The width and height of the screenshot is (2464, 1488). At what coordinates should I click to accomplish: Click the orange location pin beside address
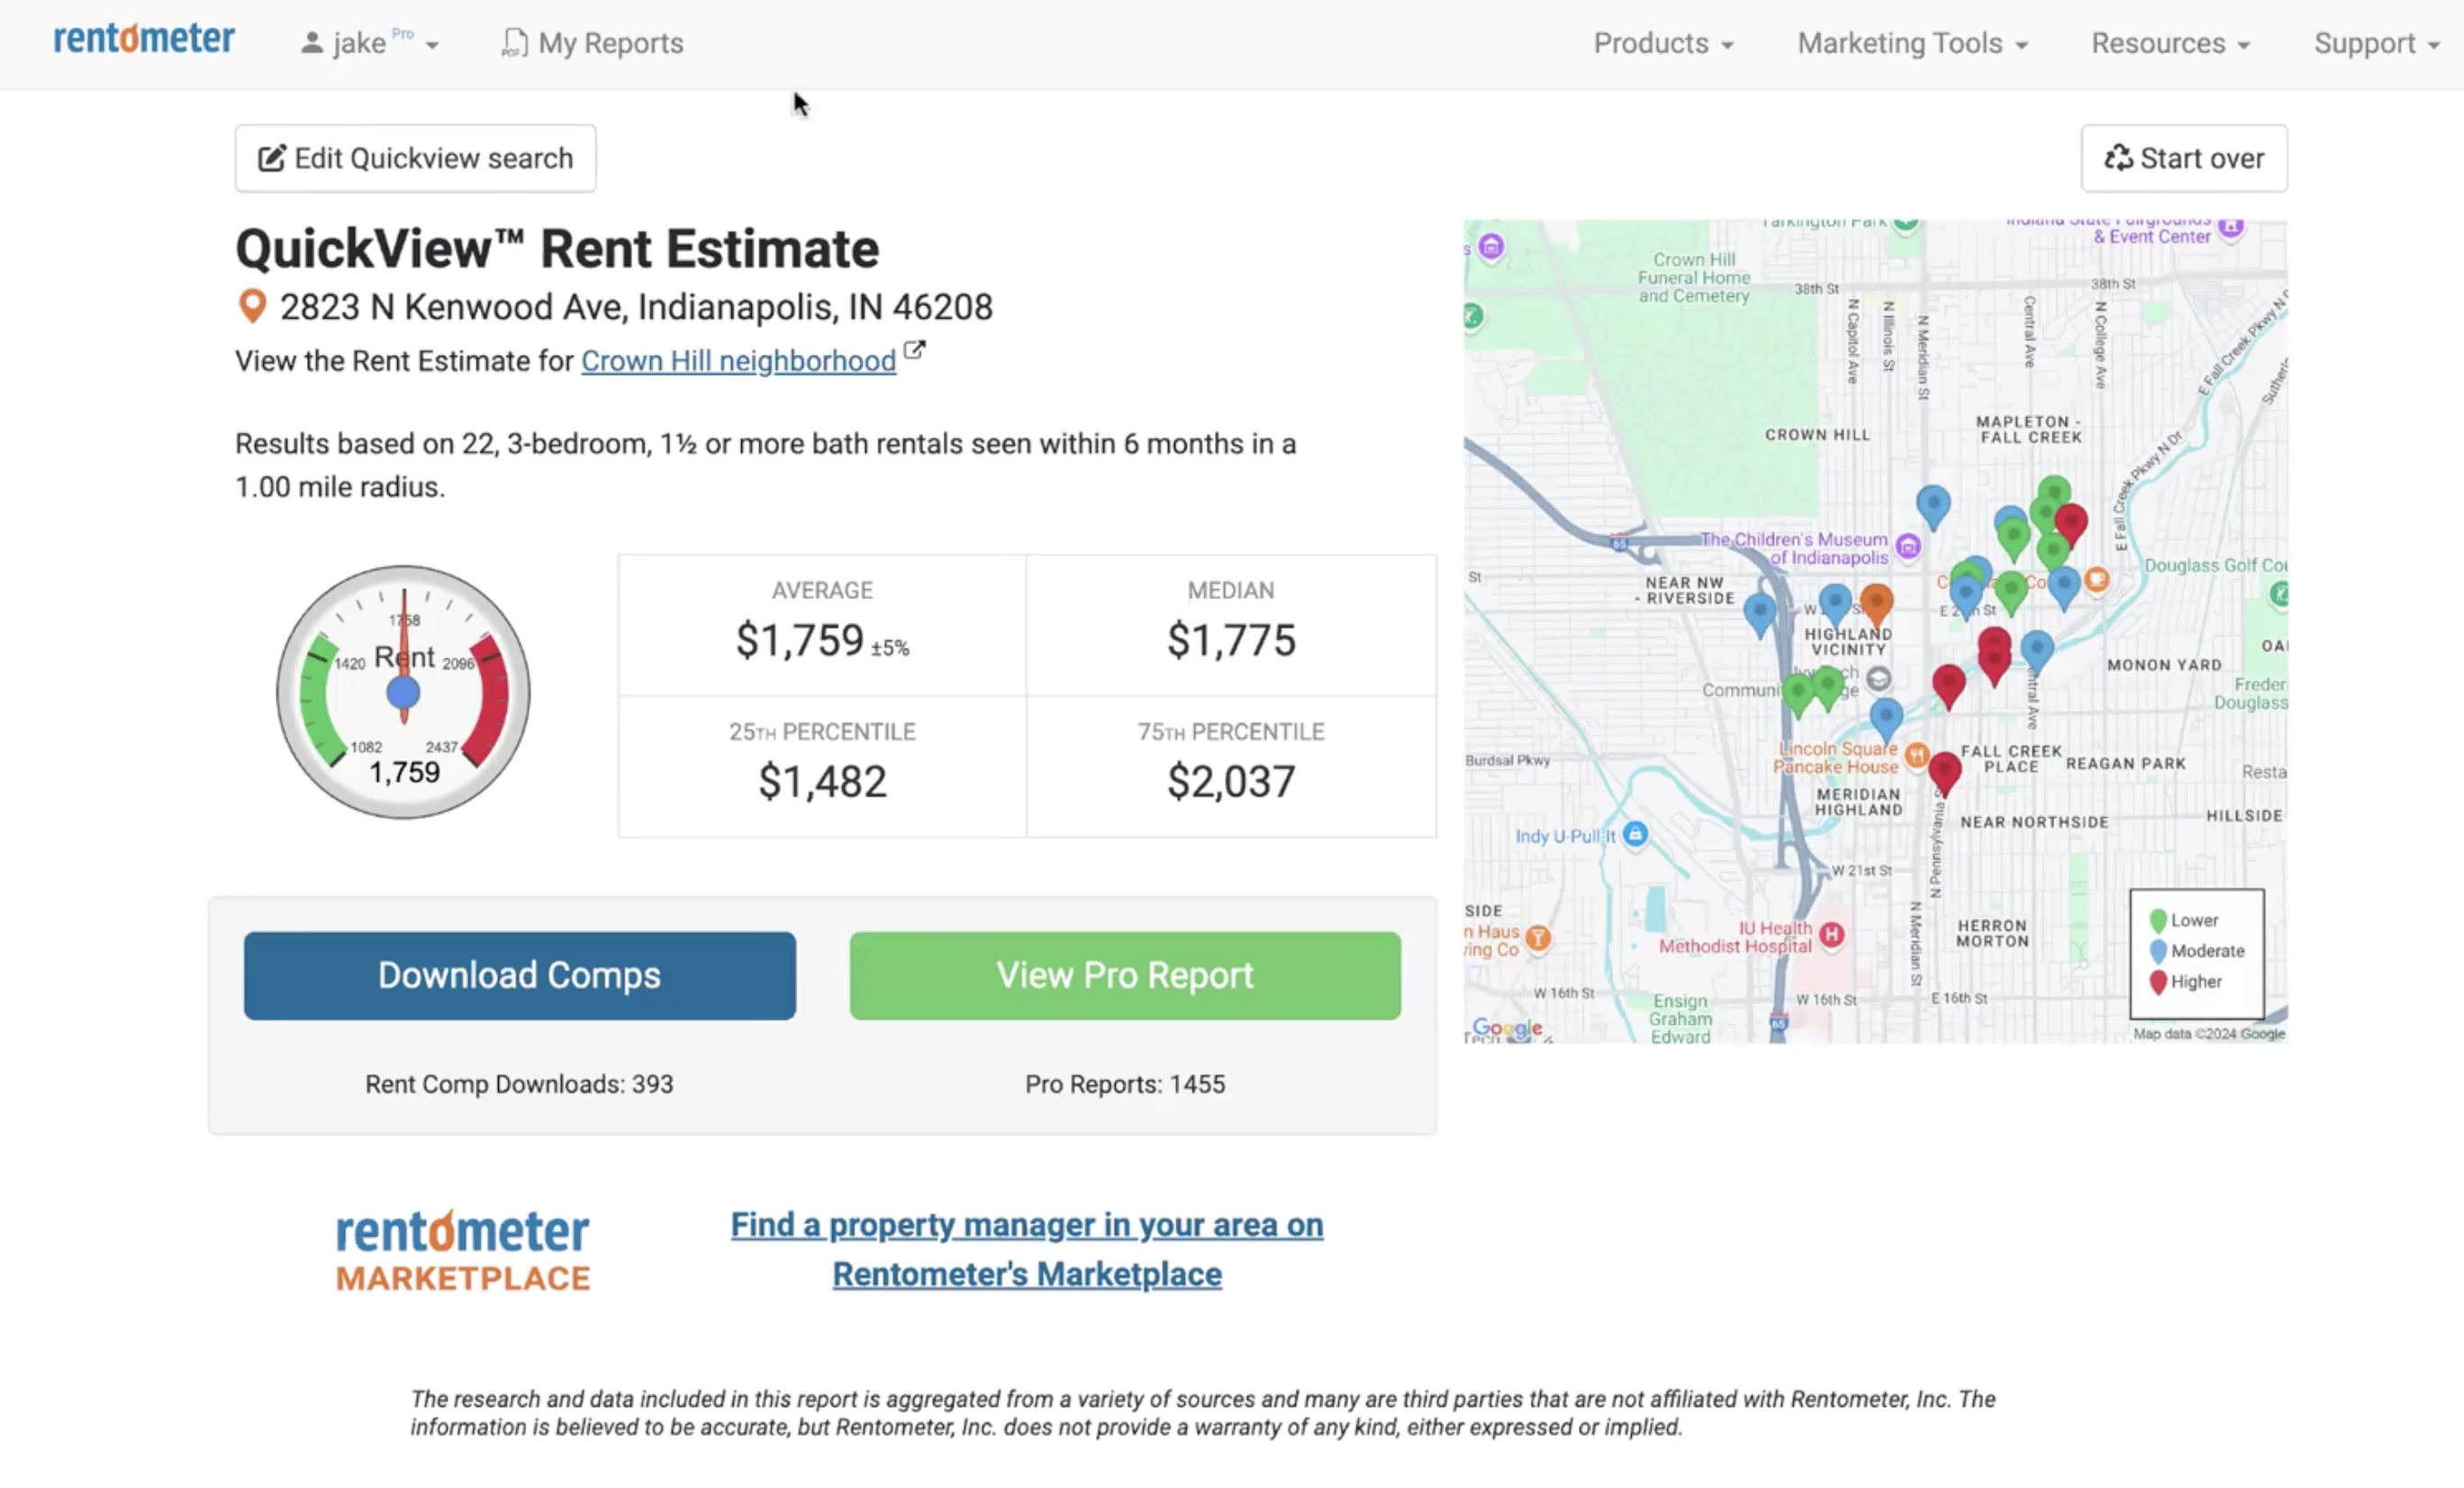(252, 306)
